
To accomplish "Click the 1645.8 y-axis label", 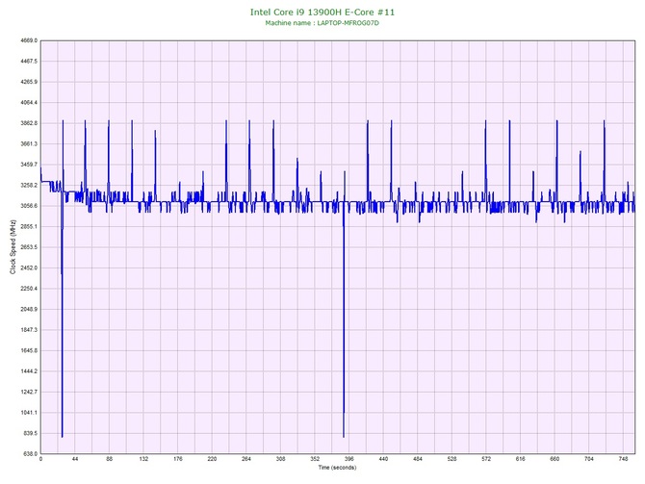I will (29, 351).
